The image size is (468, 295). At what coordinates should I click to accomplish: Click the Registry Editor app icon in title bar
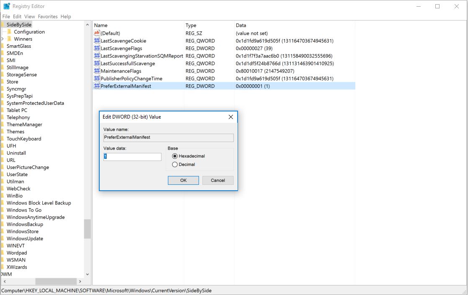[7, 6]
